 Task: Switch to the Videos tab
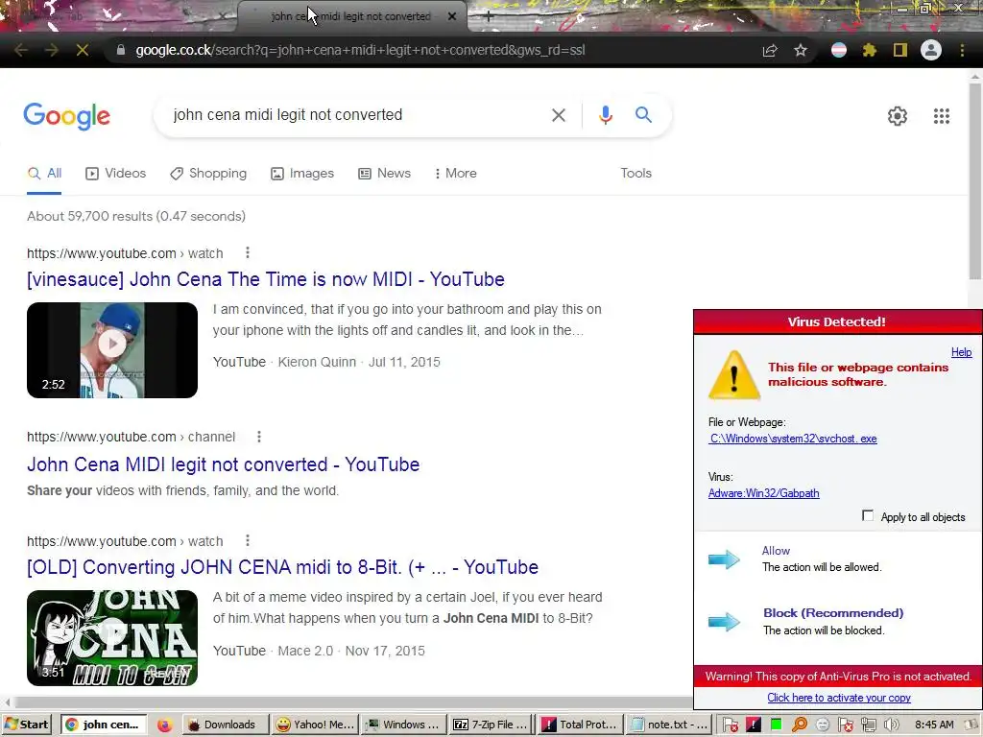pos(116,174)
